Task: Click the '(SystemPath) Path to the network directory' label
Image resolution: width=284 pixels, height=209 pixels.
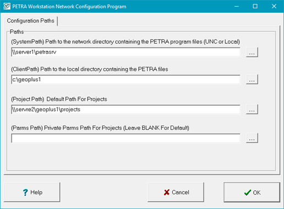Action: coord(125,42)
